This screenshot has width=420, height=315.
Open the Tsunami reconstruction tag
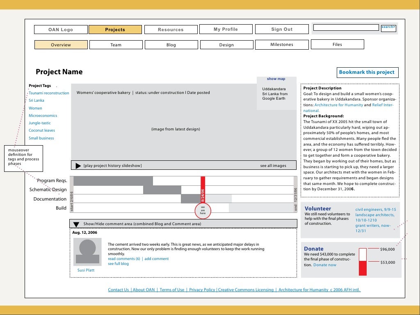pos(49,93)
